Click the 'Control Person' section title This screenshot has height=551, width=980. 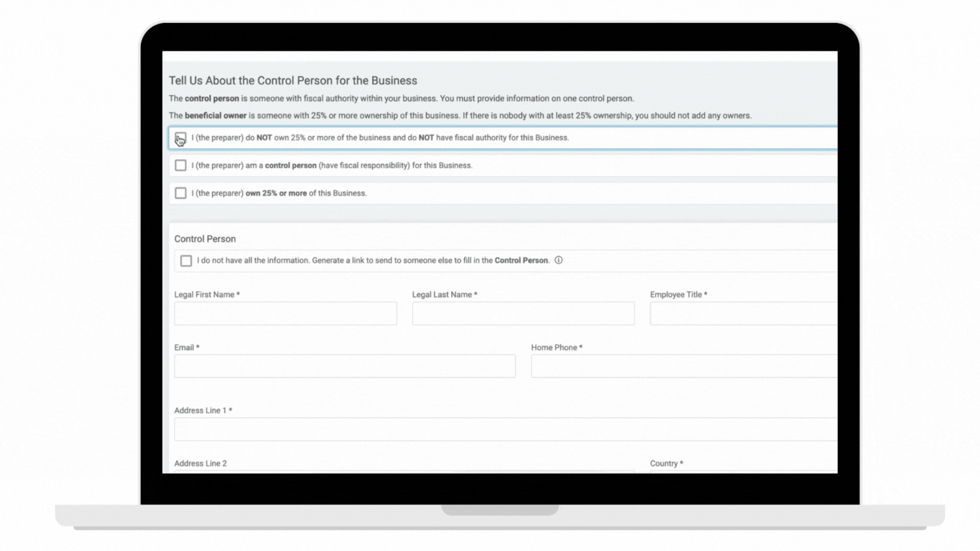click(x=205, y=239)
